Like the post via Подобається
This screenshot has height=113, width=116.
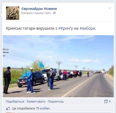[15, 101]
